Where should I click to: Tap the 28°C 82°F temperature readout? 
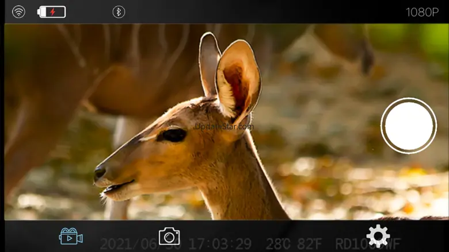(294, 244)
